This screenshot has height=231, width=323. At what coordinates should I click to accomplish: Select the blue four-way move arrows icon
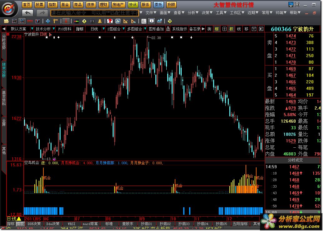point(48,21)
